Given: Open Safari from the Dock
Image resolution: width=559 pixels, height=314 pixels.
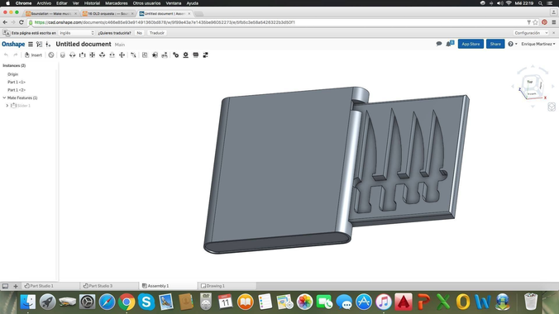Looking at the screenshot, I should click(x=107, y=302).
